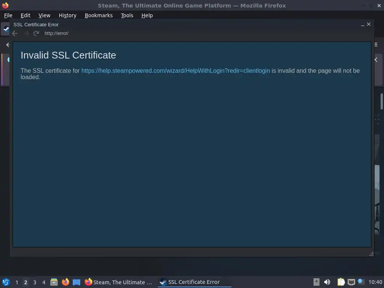Open the File menu in Firefox
This screenshot has height=288, width=384.
(x=8, y=15)
